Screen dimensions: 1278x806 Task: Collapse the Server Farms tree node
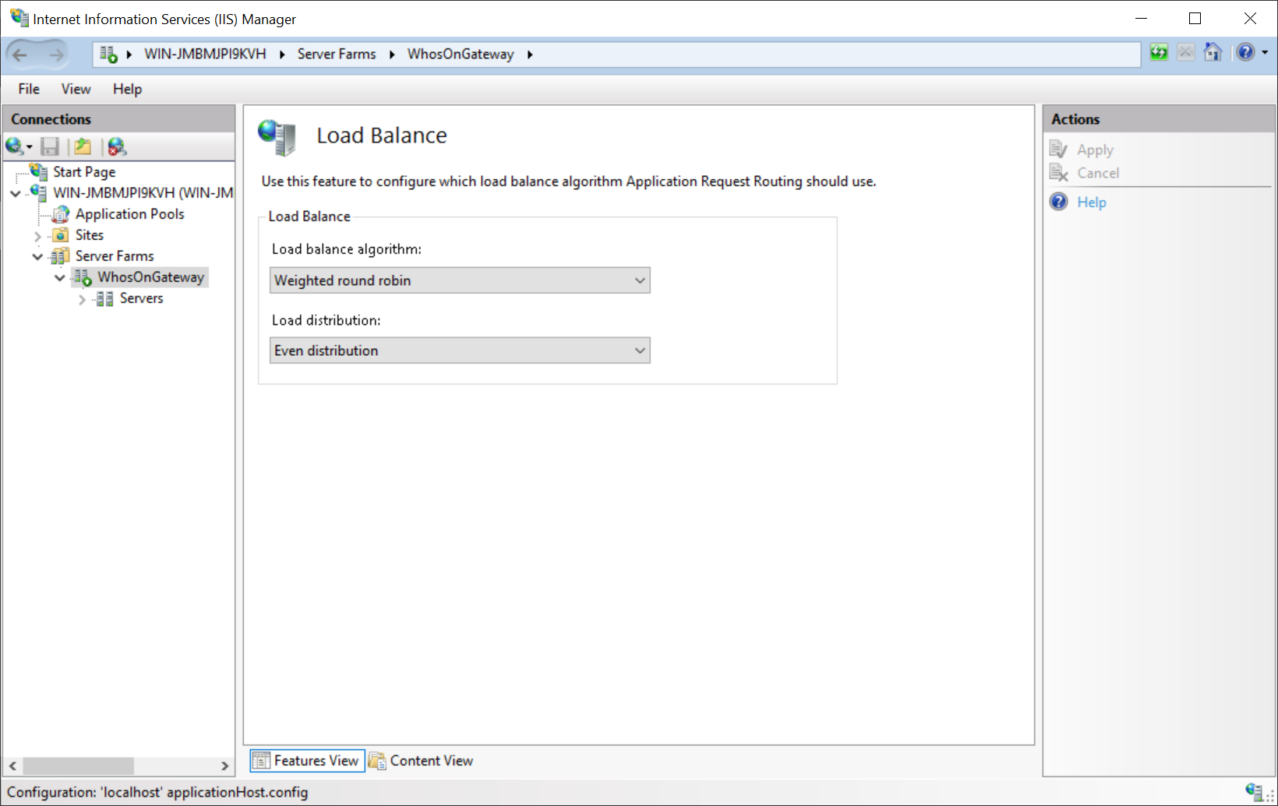(x=37, y=256)
